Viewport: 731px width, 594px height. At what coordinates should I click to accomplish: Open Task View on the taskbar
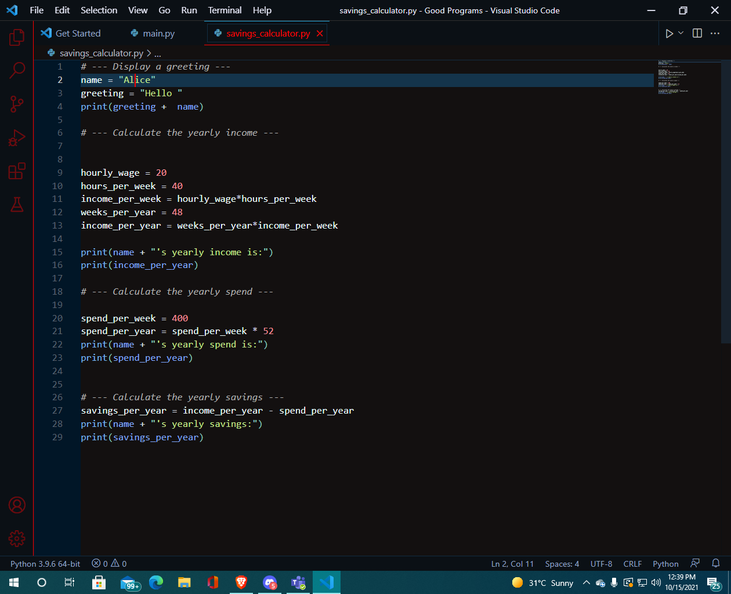pos(70,582)
